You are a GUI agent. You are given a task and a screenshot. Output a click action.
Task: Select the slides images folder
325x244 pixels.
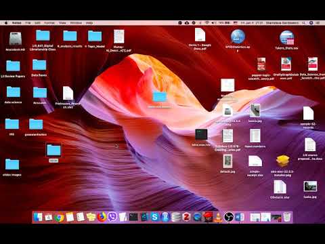(x=12, y=164)
